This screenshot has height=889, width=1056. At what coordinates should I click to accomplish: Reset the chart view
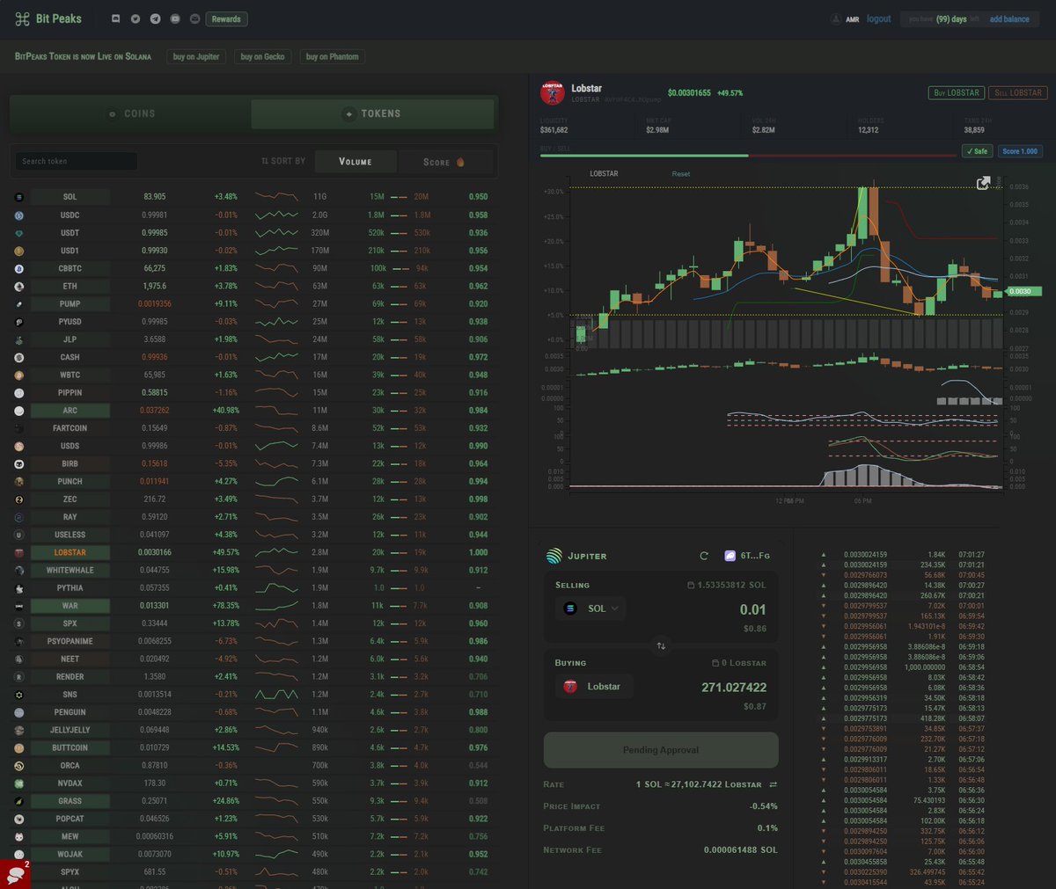681,174
